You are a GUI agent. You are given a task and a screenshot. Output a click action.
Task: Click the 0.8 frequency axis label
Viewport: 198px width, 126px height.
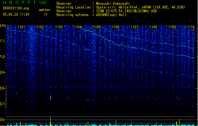tap(3, 88)
